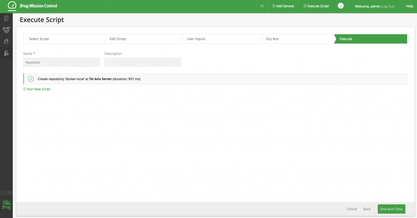Open the Help menu

(410, 6)
